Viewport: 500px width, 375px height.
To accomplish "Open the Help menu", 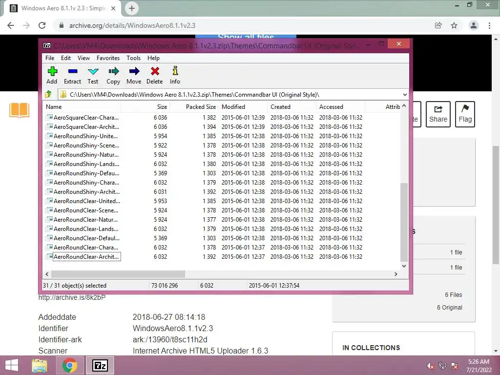I will click(x=153, y=58).
